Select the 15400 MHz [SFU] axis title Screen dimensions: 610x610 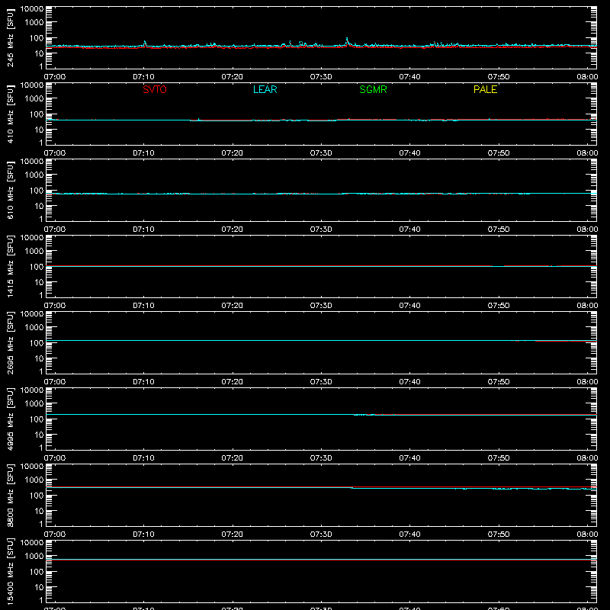[x=10, y=571]
